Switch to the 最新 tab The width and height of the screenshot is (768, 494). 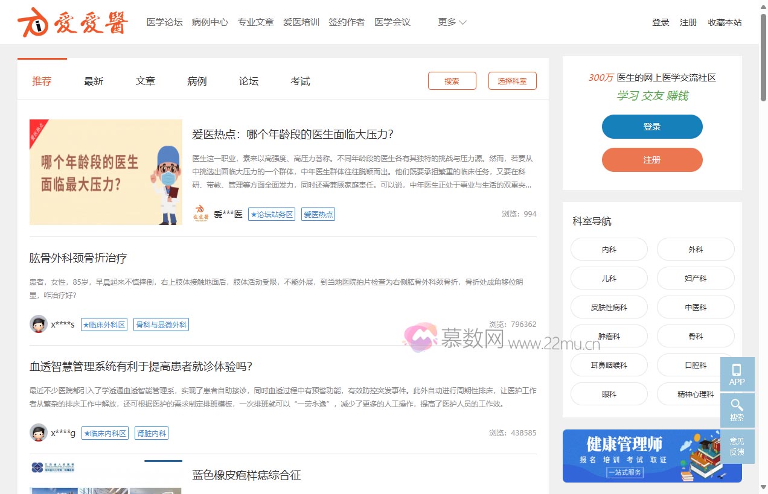(x=94, y=80)
